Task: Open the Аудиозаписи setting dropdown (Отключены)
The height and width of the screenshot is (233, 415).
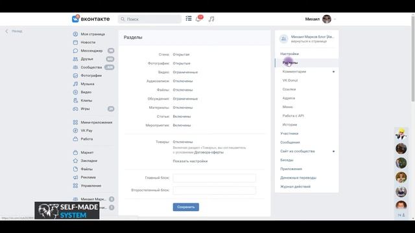Action: click(183, 81)
